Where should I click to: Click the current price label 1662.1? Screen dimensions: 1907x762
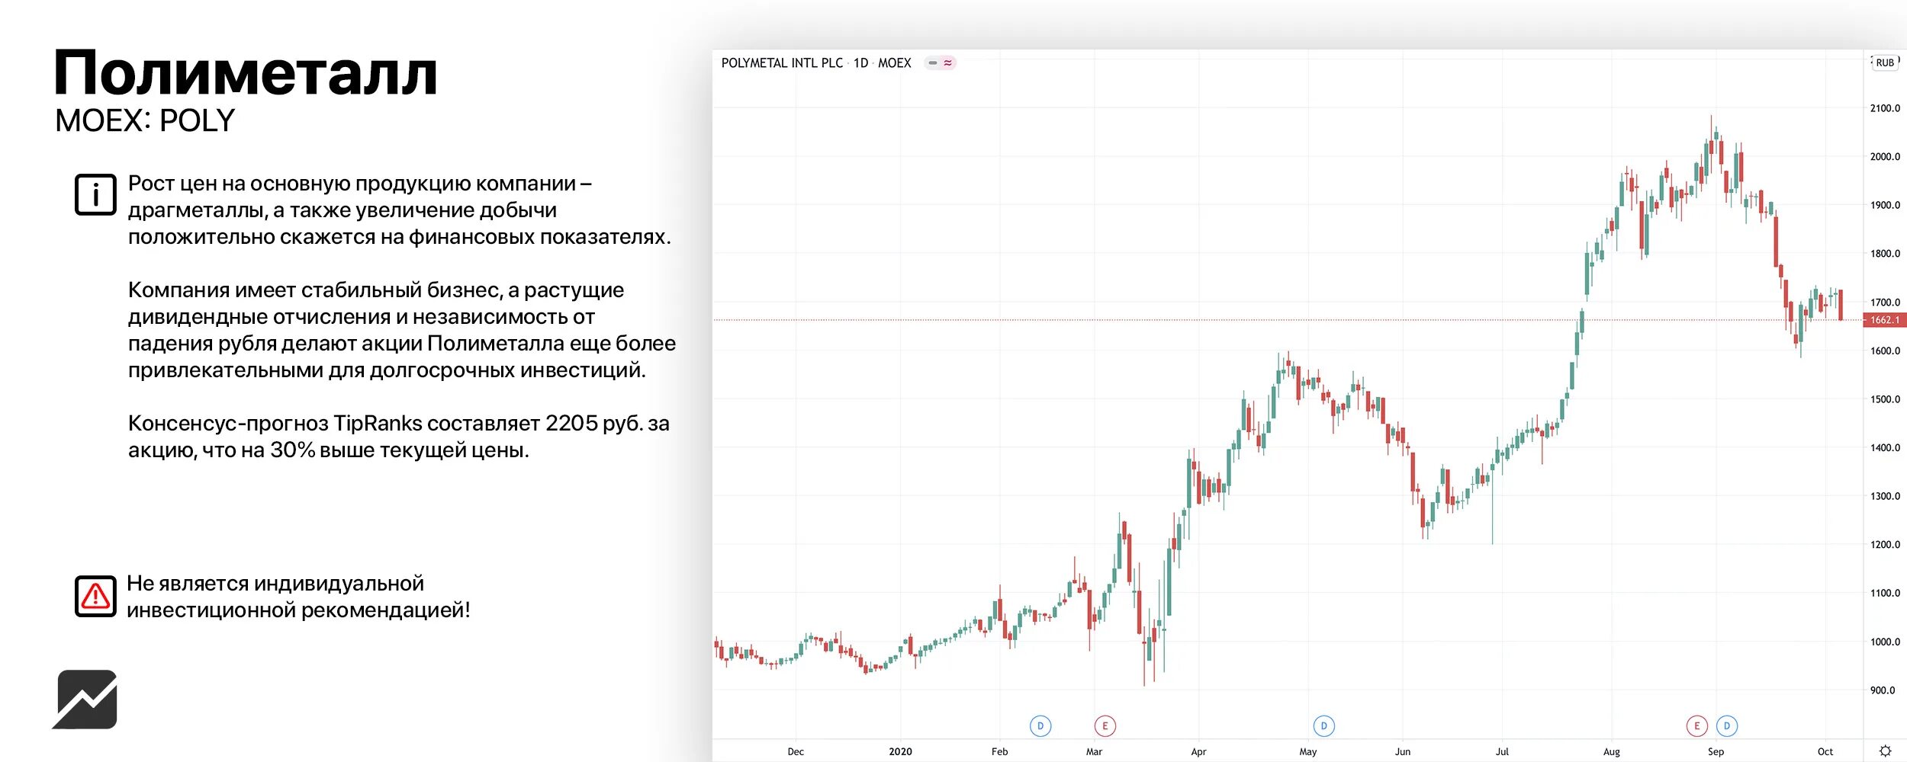point(1885,320)
